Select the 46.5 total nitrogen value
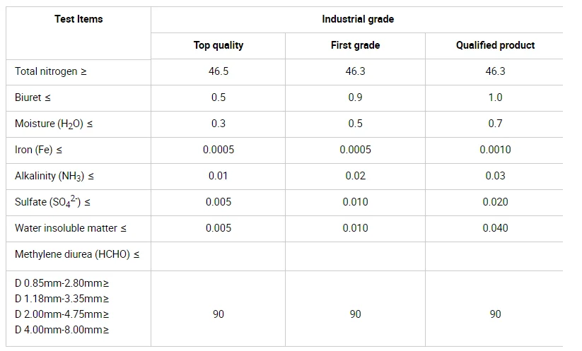Image resolution: width=582 pixels, height=351 pixels. tap(219, 71)
